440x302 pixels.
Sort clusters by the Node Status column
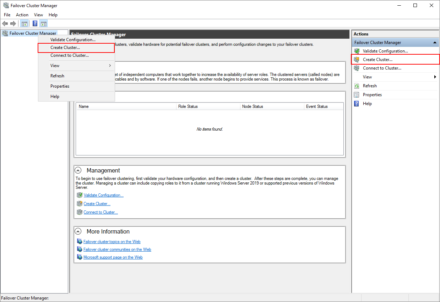272,106
